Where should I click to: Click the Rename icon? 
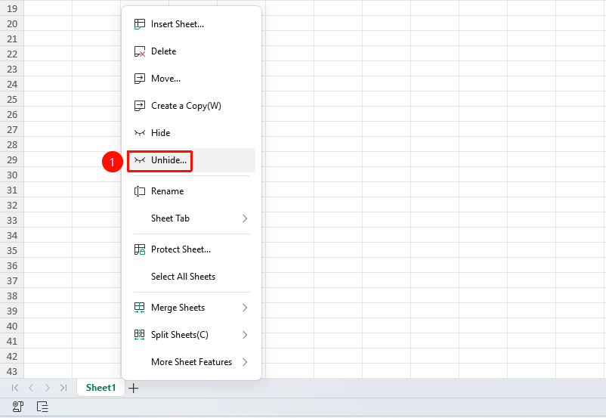140,191
